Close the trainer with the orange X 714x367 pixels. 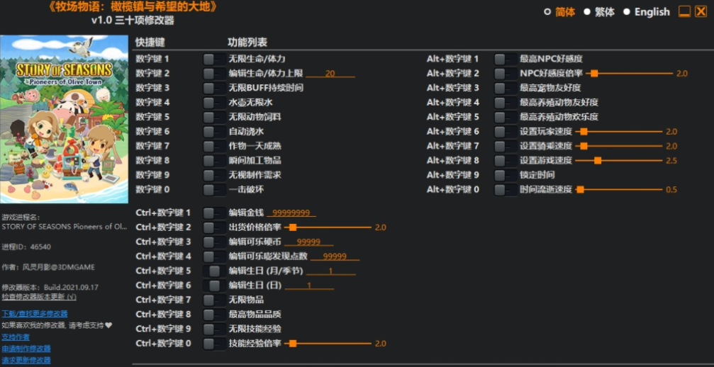(701, 11)
